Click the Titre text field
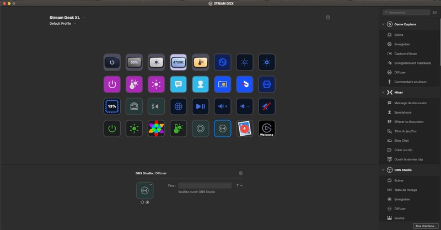Viewport: 441px width, 230px height. 205,185
